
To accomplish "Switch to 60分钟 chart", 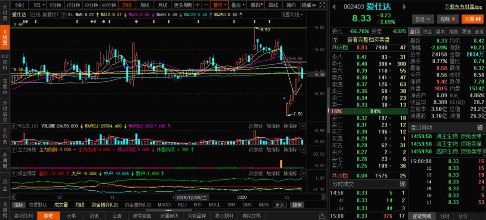I will (109, 5).
